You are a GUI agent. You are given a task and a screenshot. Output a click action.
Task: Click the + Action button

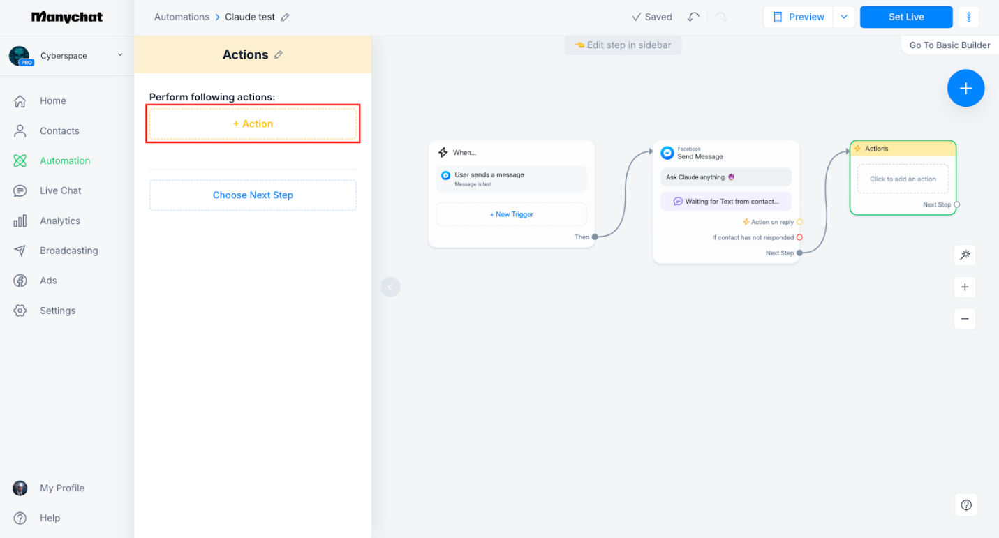click(253, 124)
